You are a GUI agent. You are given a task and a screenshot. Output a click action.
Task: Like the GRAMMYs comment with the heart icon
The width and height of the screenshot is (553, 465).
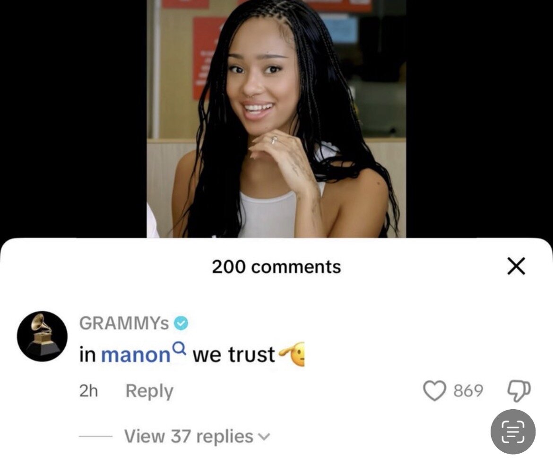pyautogui.click(x=434, y=391)
